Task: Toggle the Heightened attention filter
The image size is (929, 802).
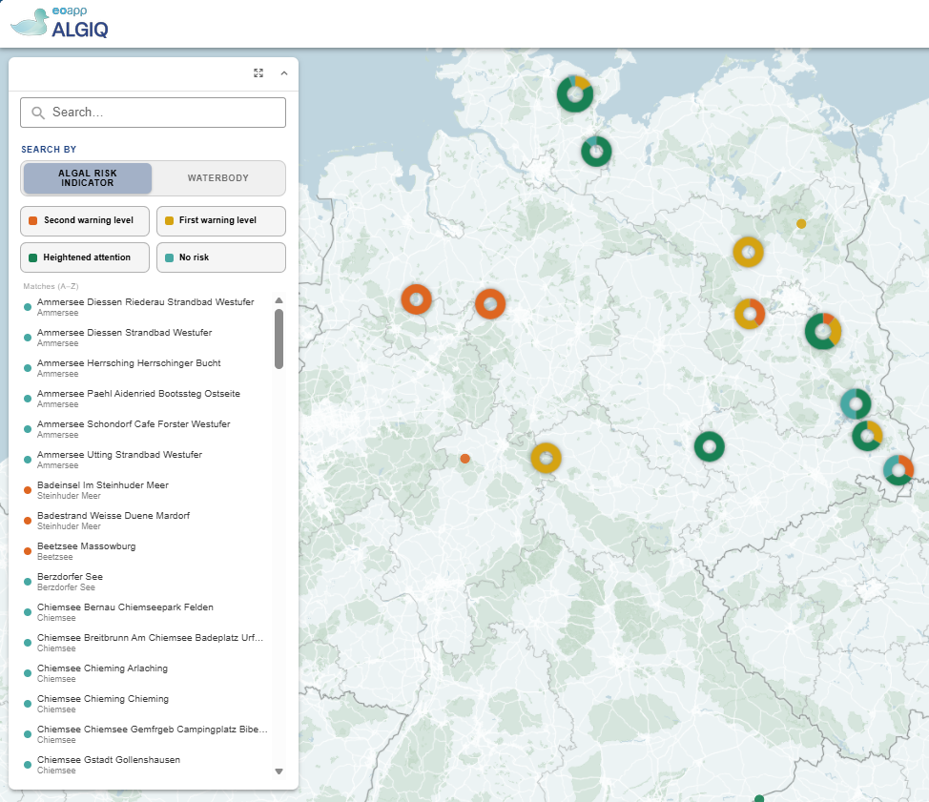Action: click(85, 257)
